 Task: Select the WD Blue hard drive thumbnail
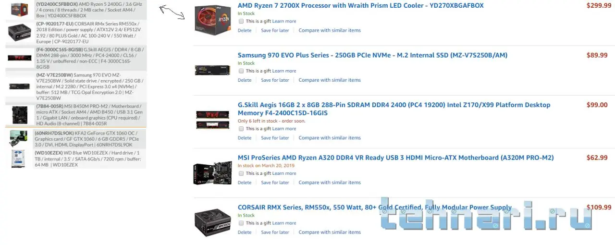click(18, 159)
